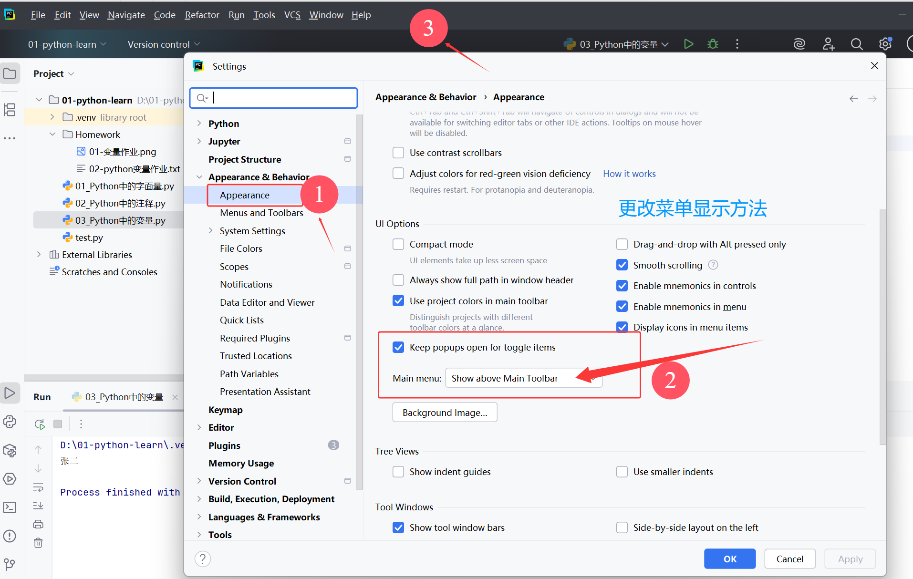Image resolution: width=913 pixels, height=579 pixels.
Task: Open the Problems sidebar icon
Action: (10, 536)
